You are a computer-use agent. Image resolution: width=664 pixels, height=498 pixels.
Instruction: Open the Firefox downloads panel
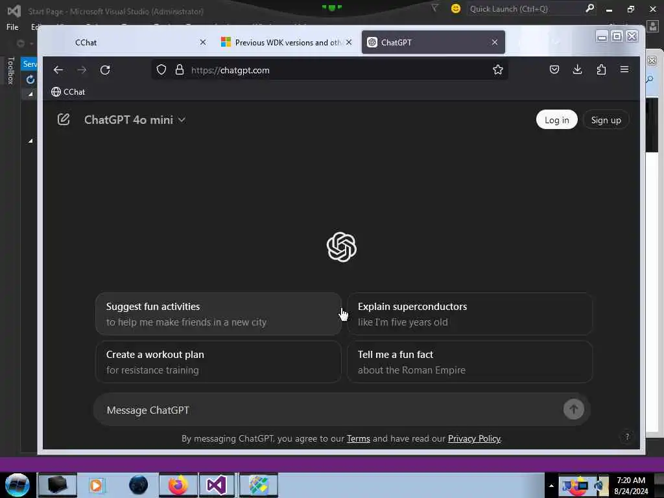(577, 70)
